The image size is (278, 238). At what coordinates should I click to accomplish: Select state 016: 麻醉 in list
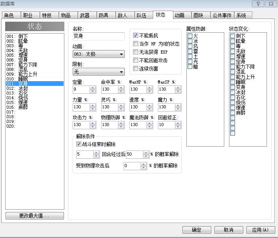(35, 107)
